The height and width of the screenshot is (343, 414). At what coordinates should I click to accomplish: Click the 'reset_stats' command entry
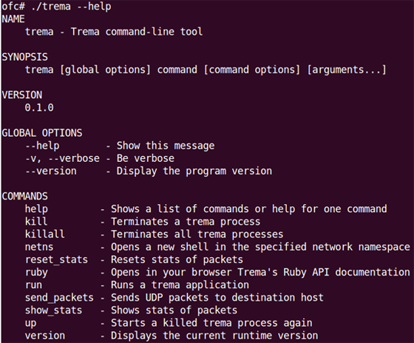[56, 259]
